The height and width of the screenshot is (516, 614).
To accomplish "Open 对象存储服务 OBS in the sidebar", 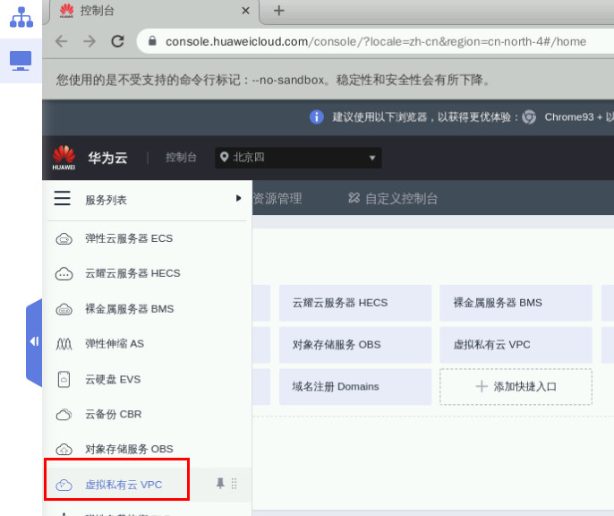I will point(129,449).
